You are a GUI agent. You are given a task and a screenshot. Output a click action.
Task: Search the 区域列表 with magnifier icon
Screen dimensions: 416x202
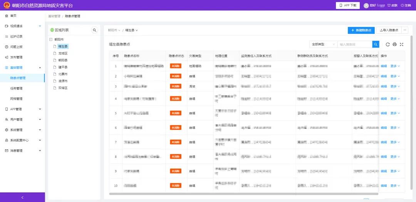94,30
